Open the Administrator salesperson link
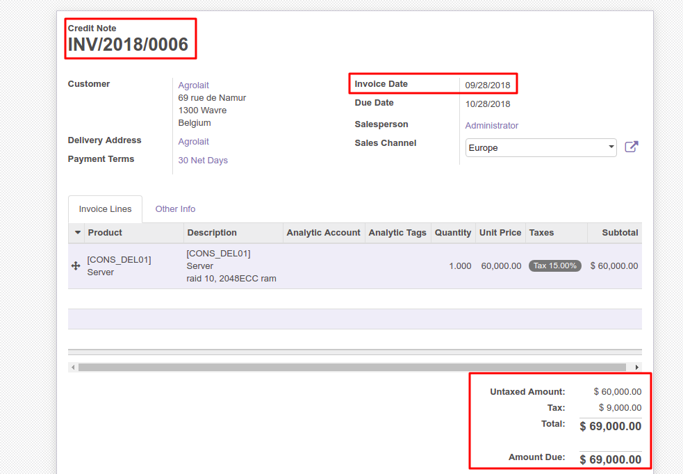Screen dimensions: 683x474 pyautogui.click(x=491, y=125)
